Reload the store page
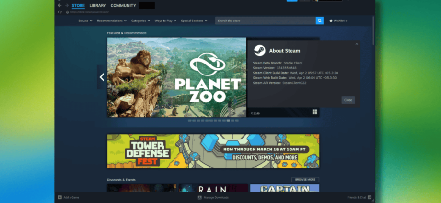Image resolution: width=441 pixels, height=203 pixels. [59, 12]
